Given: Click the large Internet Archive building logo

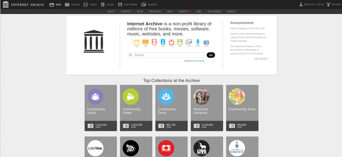Looking at the screenshot, I should 94,41.
